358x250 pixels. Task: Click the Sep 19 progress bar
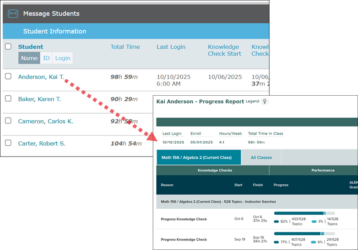pyautogui.click(x=304, y=233)
